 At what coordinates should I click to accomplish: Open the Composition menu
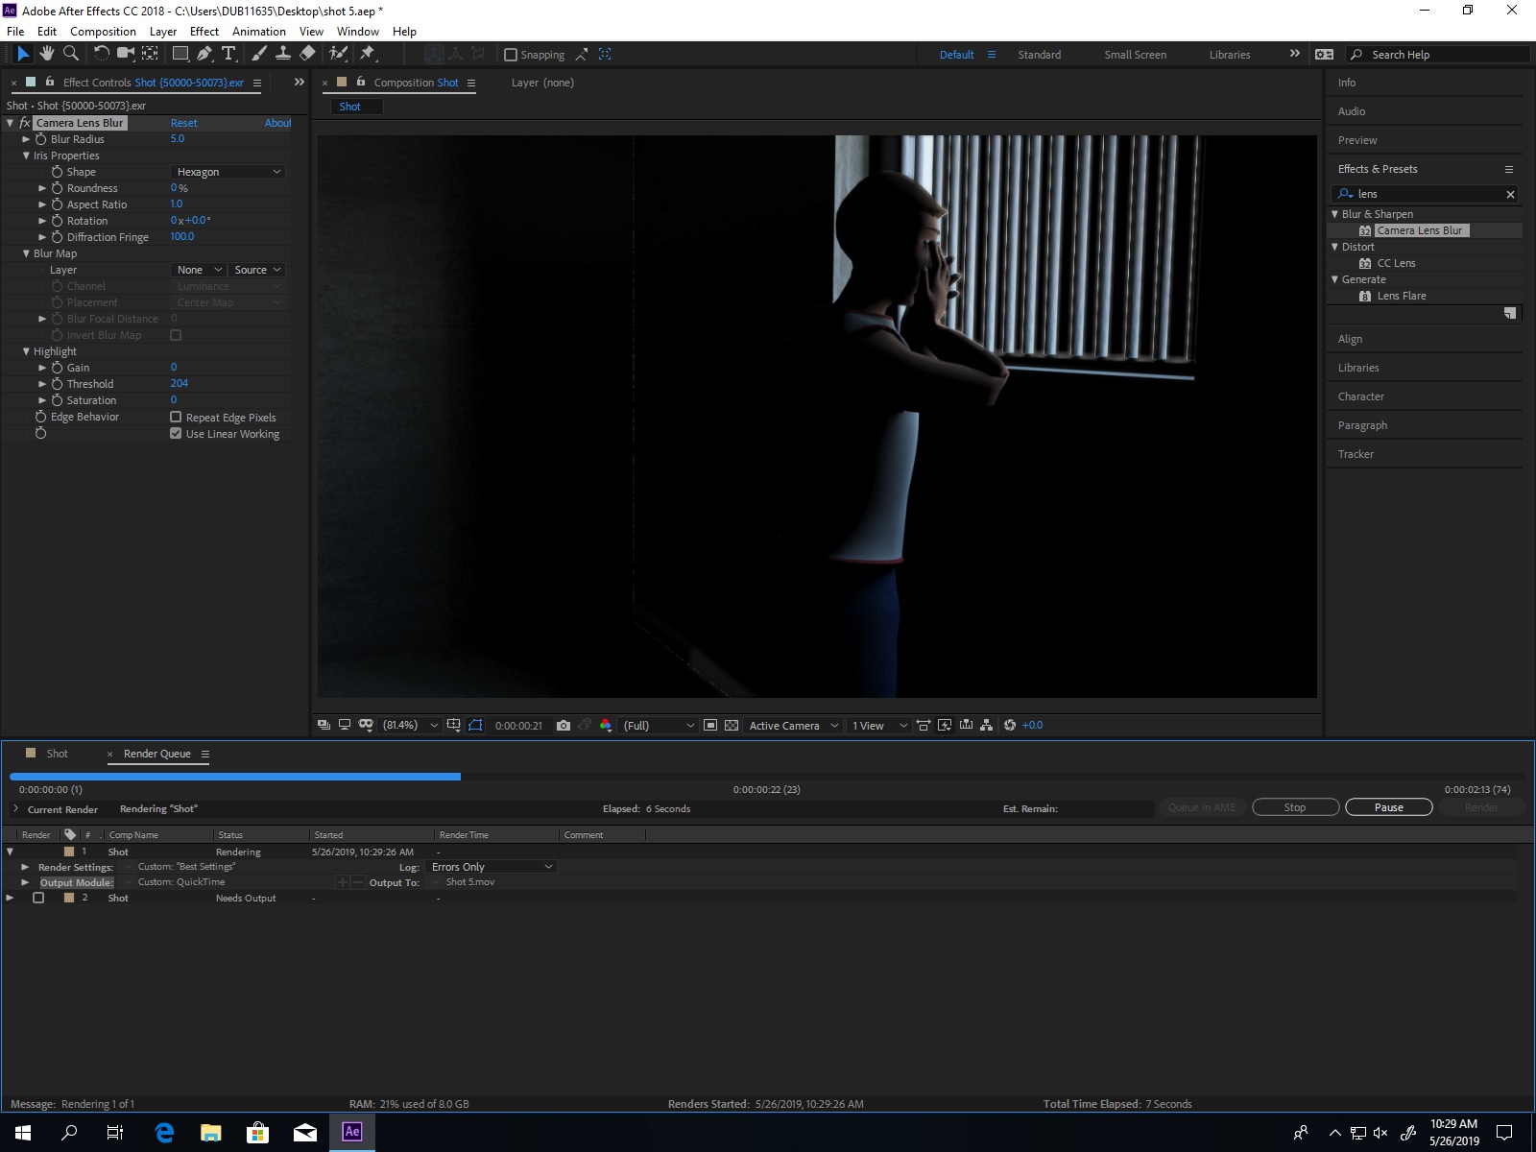click(103, 31)
